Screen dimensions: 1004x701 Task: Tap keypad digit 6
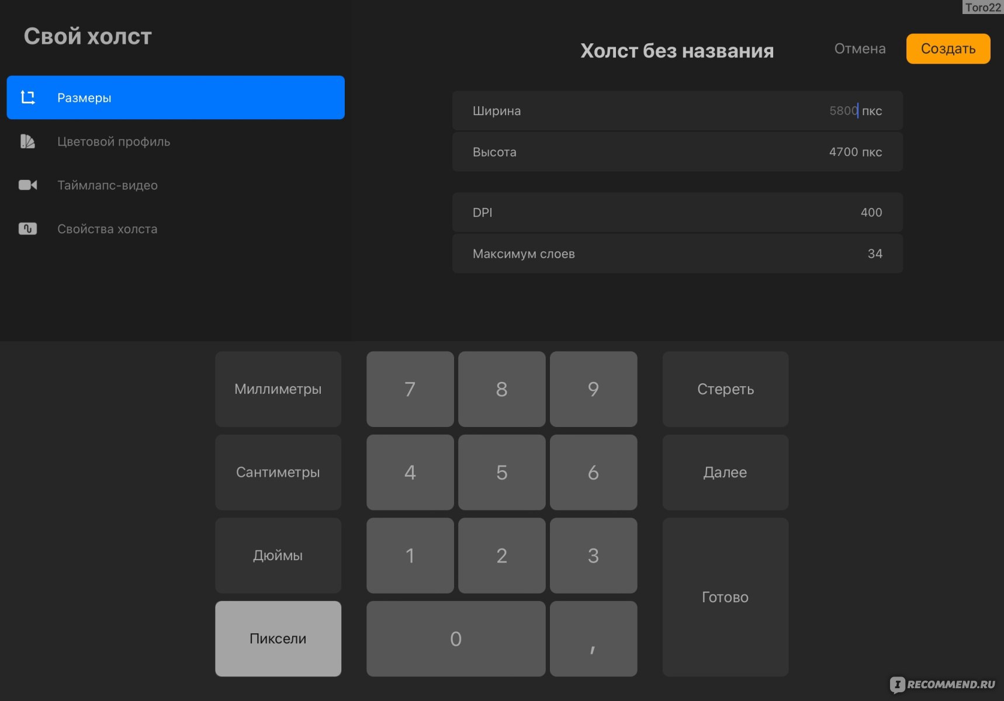click(594, 472)
